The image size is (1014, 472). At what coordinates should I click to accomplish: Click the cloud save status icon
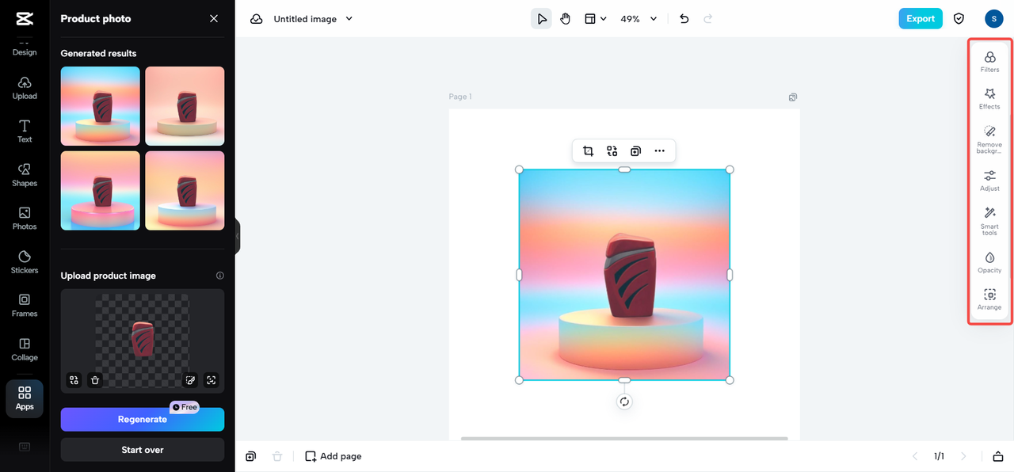tap(256, 19)
